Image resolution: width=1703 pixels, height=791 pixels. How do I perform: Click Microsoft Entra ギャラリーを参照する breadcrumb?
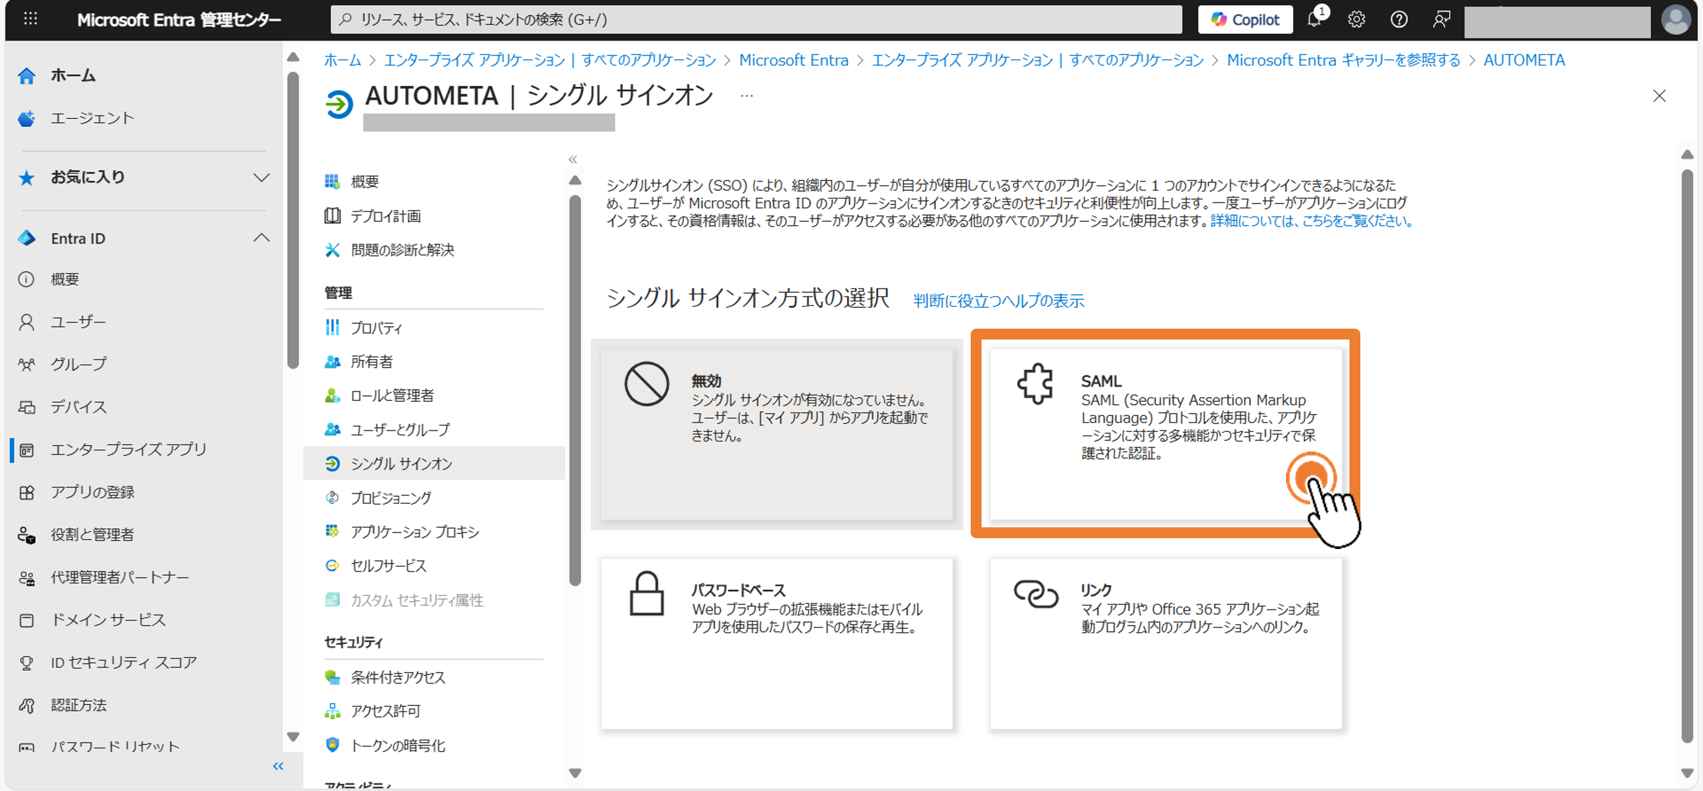click(x=1343, y=60)
